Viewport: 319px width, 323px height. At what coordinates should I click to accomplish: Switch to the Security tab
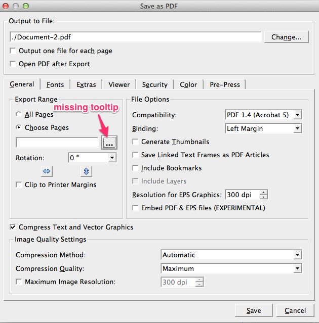tap(154, 85)
